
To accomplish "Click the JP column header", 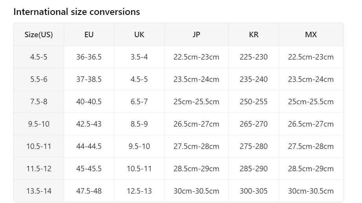I will (197, 34).
